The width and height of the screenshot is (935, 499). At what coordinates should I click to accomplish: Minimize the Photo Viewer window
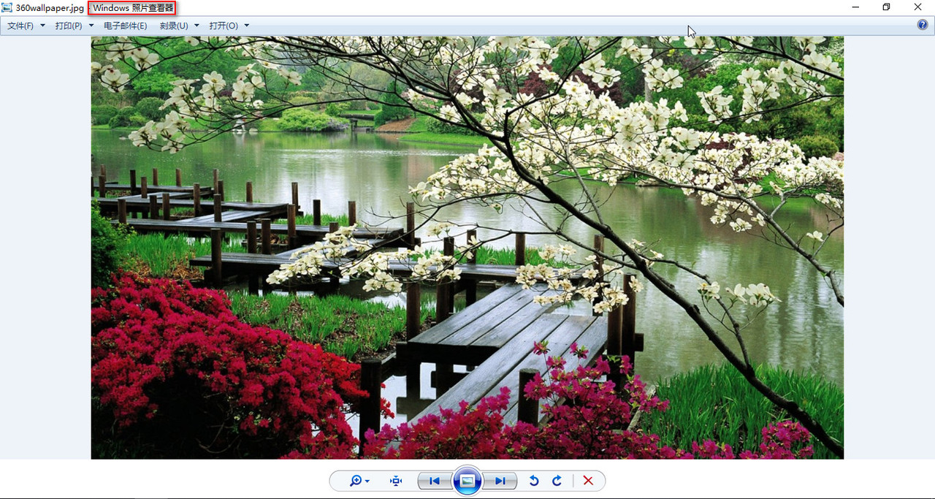pyautogui.click(x=855, y=7)
